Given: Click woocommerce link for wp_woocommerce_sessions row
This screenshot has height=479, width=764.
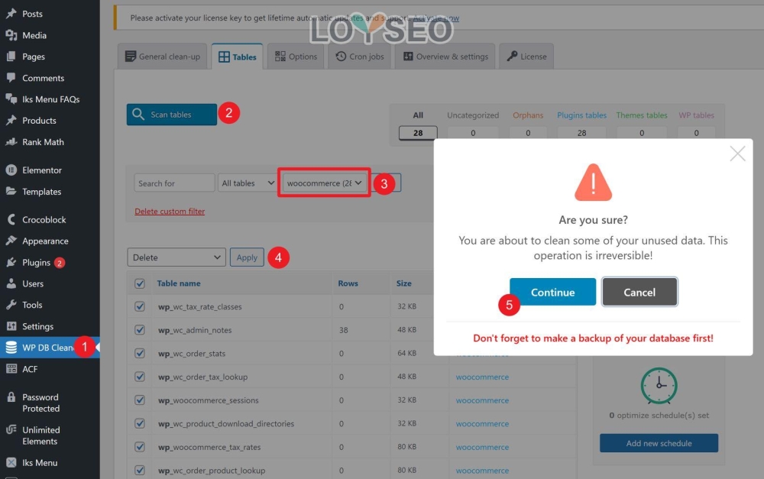Looking at the screenshot, I should coord(482,400).
